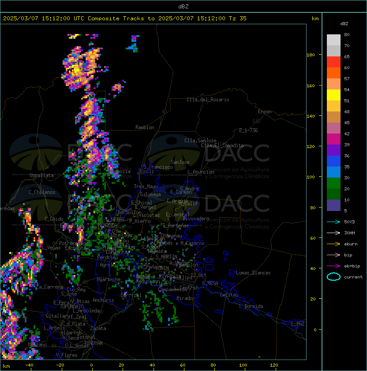Screen dimensions: 367x371
Task: Click the Divisadero place label
Action: pyautogui.click(x=196, y=219)
